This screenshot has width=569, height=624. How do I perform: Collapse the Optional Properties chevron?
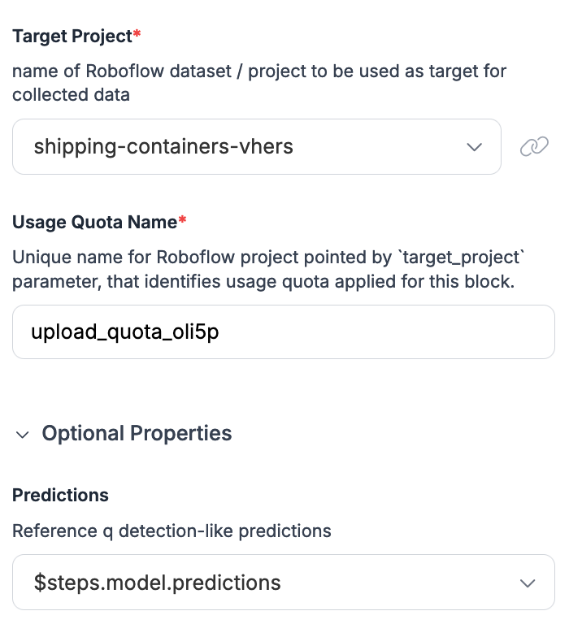[x=22, y=434]
